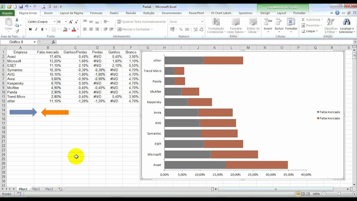
Task: Apply red font color
Action: [74, 29]
